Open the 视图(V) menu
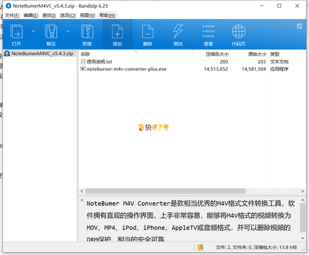The image size is (309, 255). click(x=87, y=15)
